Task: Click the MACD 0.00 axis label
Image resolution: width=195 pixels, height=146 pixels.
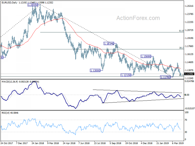Action: (187, 95)
